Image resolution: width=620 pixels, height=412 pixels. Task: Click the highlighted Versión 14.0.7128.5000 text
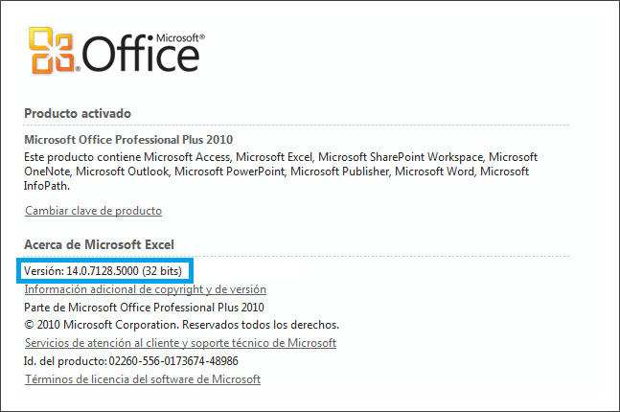point(103,271)
